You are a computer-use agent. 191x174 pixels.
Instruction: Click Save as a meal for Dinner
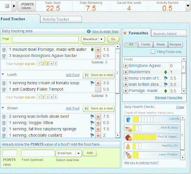99,108
